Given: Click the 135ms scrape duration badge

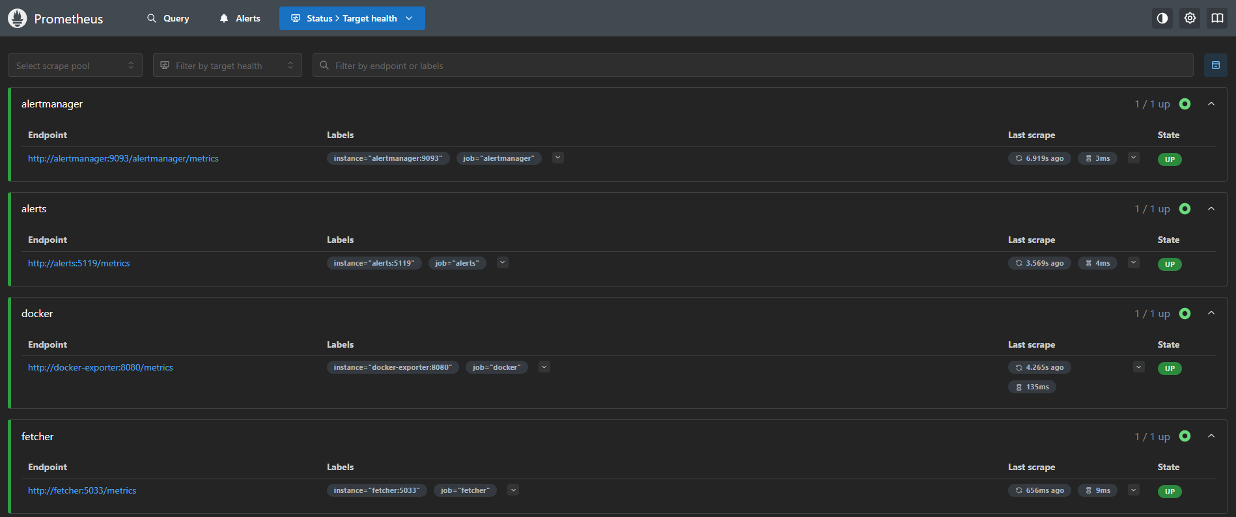Looking at the screenshot, I should pos(1032,387).
